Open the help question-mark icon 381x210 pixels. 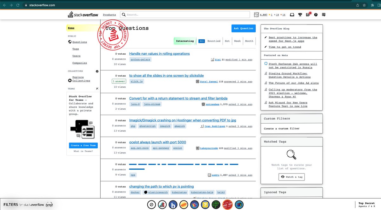click(316, 15)
